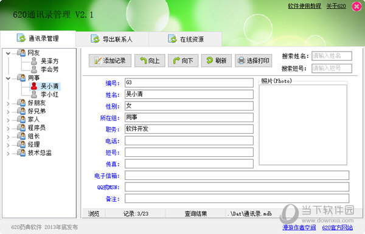Open the 软件使用教程 link
Image resolution: width=365 pixels, height=234 pixels.
click(x=304, y=6)
